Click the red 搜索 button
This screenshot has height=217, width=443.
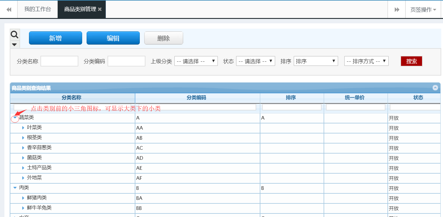tap(411, 61)
